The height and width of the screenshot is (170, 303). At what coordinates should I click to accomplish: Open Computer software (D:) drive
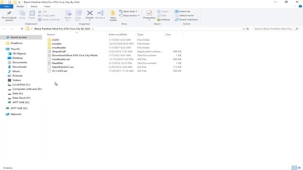tap(27, 89)
